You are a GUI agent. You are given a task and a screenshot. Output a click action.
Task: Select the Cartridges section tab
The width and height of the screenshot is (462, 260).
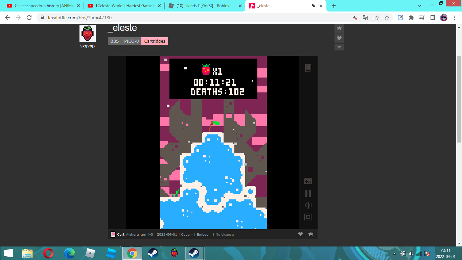click(x=155, y=41)
